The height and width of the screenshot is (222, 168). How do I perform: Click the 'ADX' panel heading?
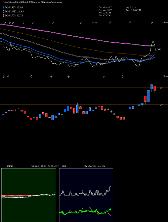[x=64, y=166]
